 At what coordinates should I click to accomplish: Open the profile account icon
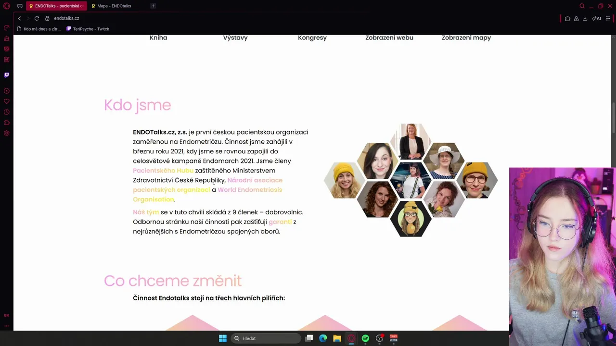pyautogui.click(x=576, y=18)
